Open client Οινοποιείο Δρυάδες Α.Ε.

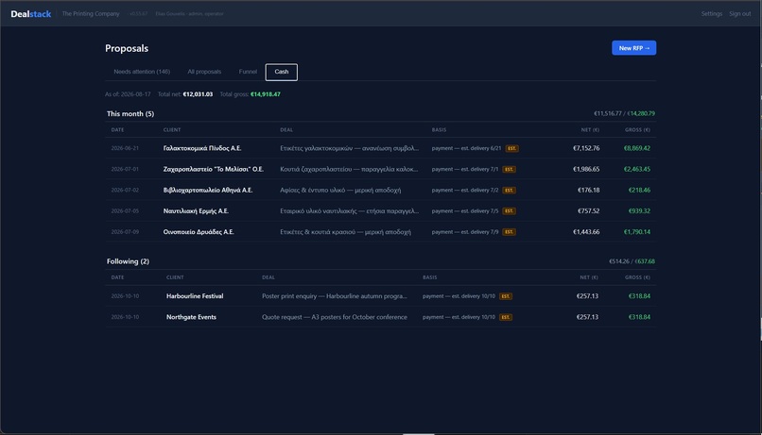coord(199,232)
